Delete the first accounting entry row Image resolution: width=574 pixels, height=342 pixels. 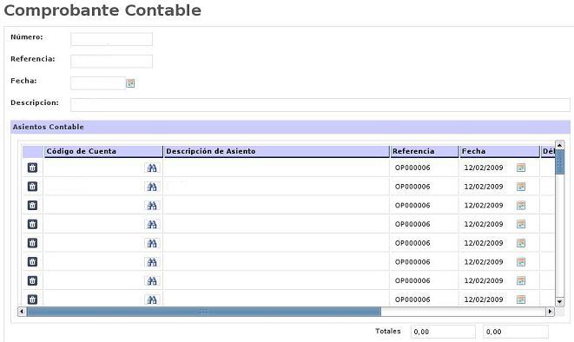pyautogui.click(x=33, y=168)
